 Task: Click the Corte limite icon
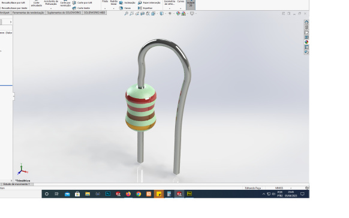point(74,8)
